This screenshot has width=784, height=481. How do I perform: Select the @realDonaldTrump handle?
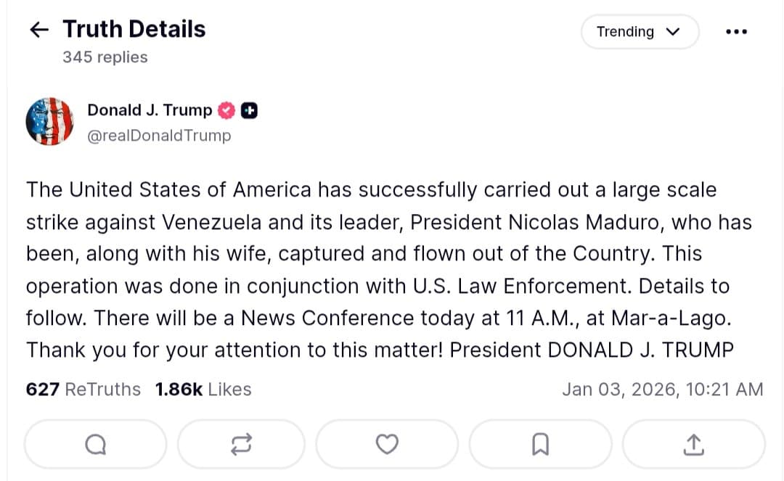coord(159,136)
